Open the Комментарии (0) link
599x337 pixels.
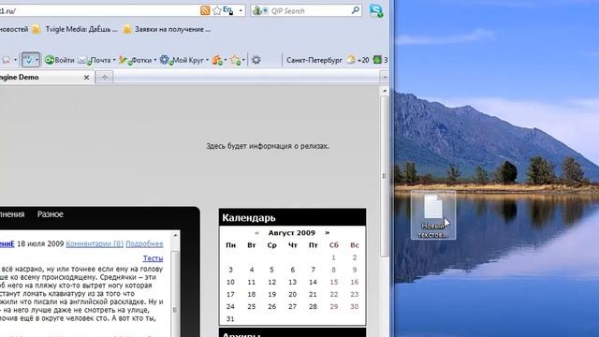[95, 243]
